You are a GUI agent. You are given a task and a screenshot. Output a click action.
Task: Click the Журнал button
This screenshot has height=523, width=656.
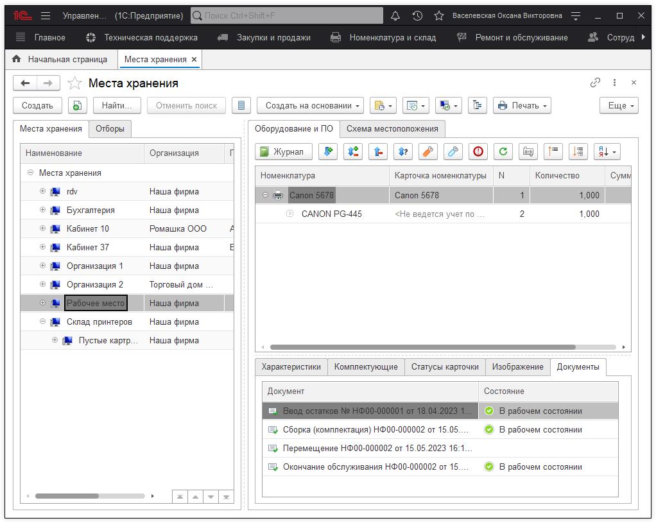pyautogui.click(x=284, y=151)
